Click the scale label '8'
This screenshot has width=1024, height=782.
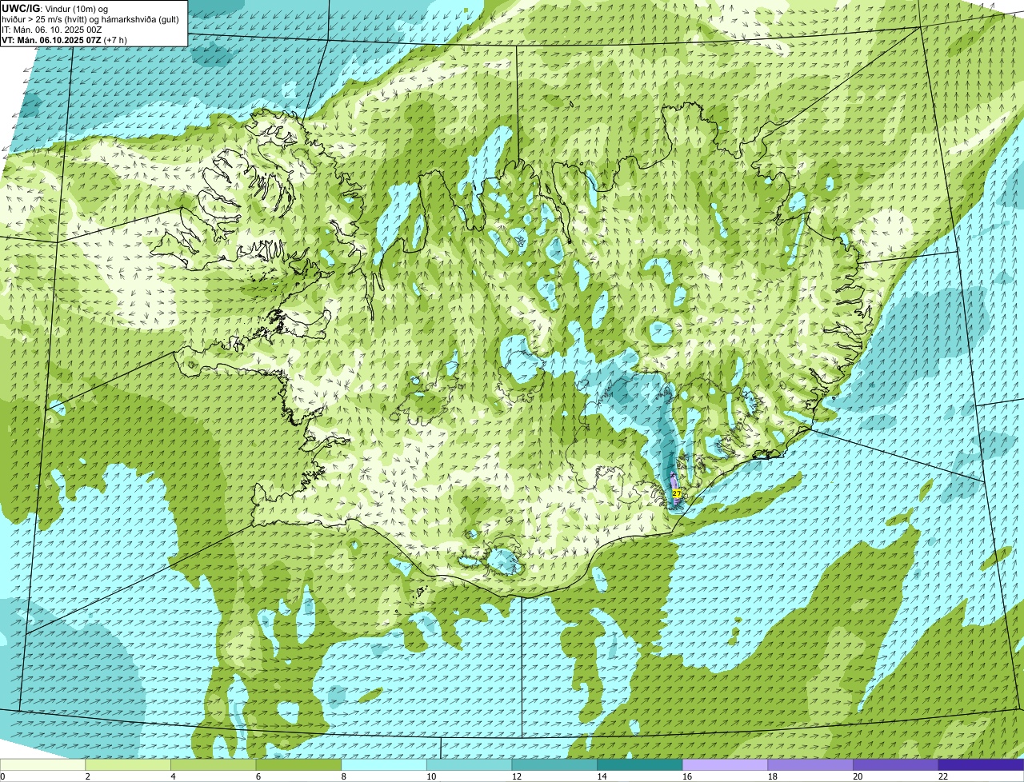click(x=343, y=776)
